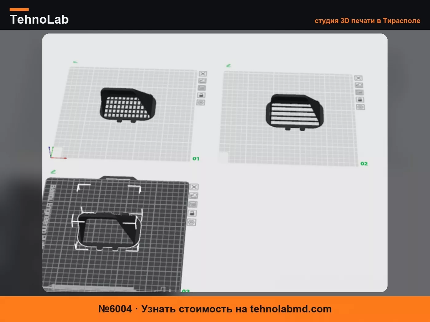Select the square-grid vent model on plate 01

click(x=128, y=105)
